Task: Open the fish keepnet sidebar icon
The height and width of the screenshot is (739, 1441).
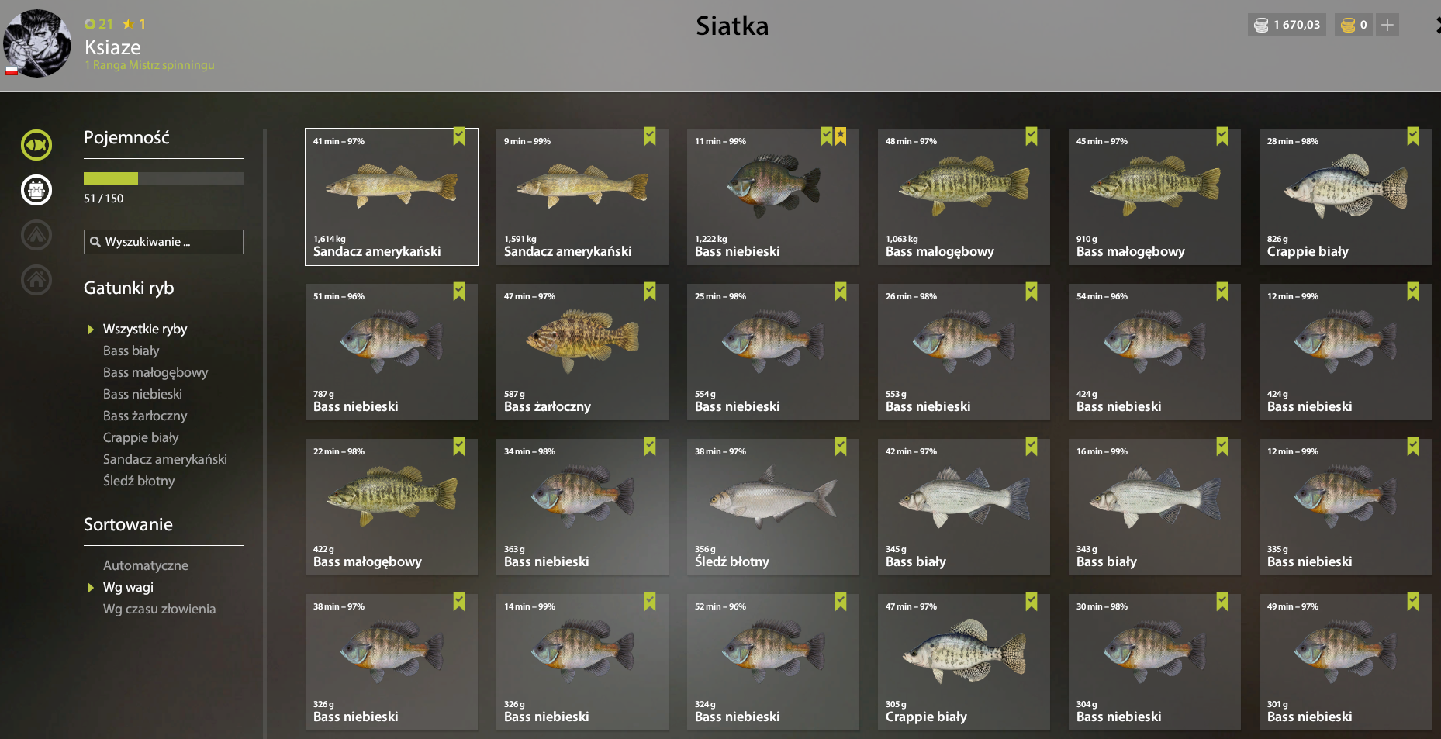Action: click(x=36, y=145)
